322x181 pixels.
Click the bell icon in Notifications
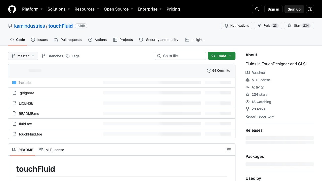[226, 26]
